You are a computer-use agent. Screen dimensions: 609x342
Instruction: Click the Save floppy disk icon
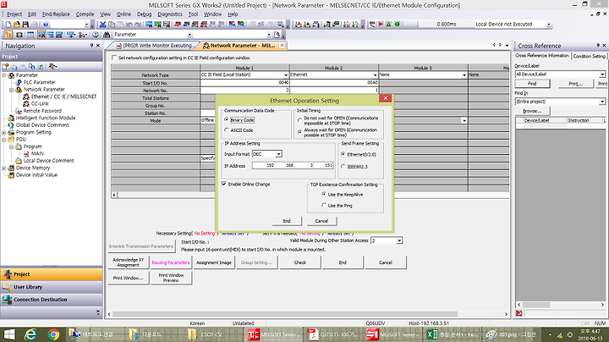coord(25,25)
